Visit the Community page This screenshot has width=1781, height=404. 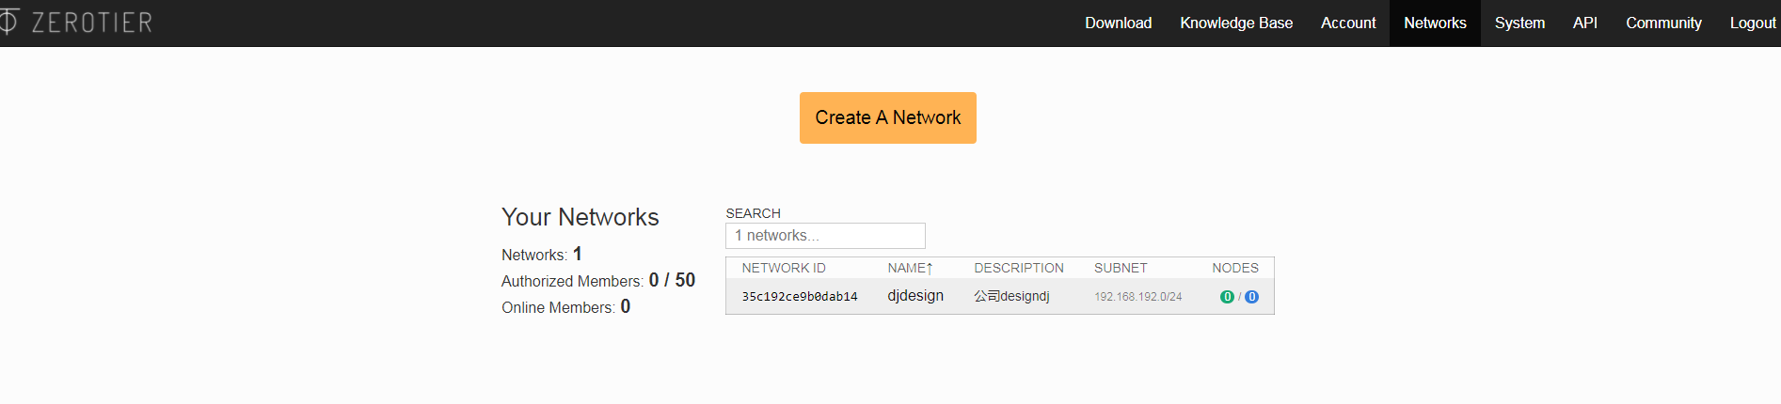(1662, 23)
